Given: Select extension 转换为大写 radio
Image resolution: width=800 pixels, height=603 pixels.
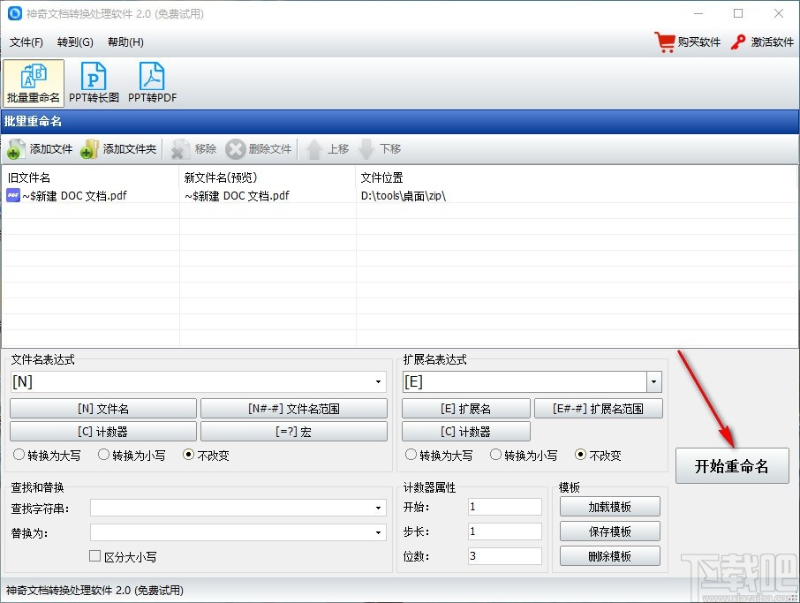Looking at the screenshot, I should tap(411, 455).
